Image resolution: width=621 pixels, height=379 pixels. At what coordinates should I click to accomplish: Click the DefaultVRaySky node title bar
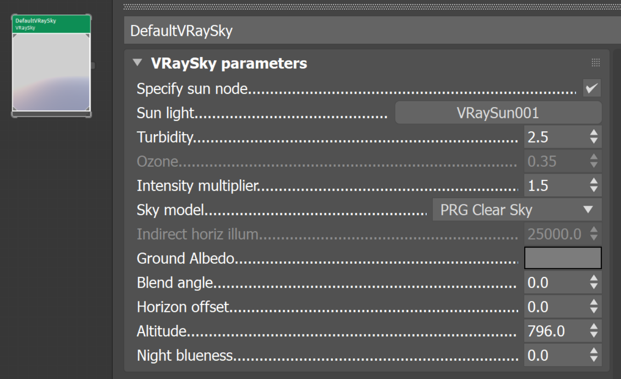[51, 24]
